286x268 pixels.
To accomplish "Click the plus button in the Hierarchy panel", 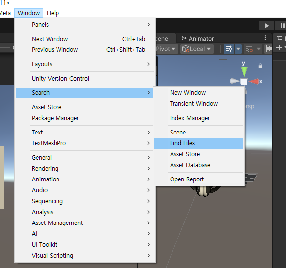I will (279, 47).
